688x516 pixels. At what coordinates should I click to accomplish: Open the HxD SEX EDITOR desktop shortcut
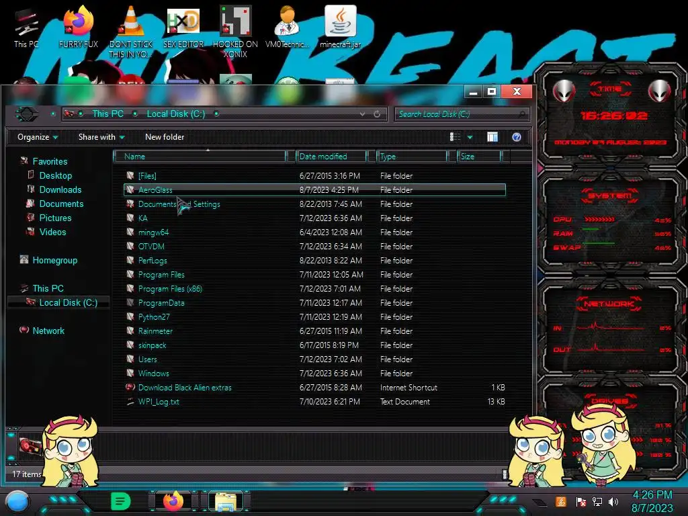click(183, 28)
